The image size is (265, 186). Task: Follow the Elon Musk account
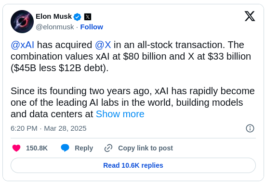[x=92, y=27]
